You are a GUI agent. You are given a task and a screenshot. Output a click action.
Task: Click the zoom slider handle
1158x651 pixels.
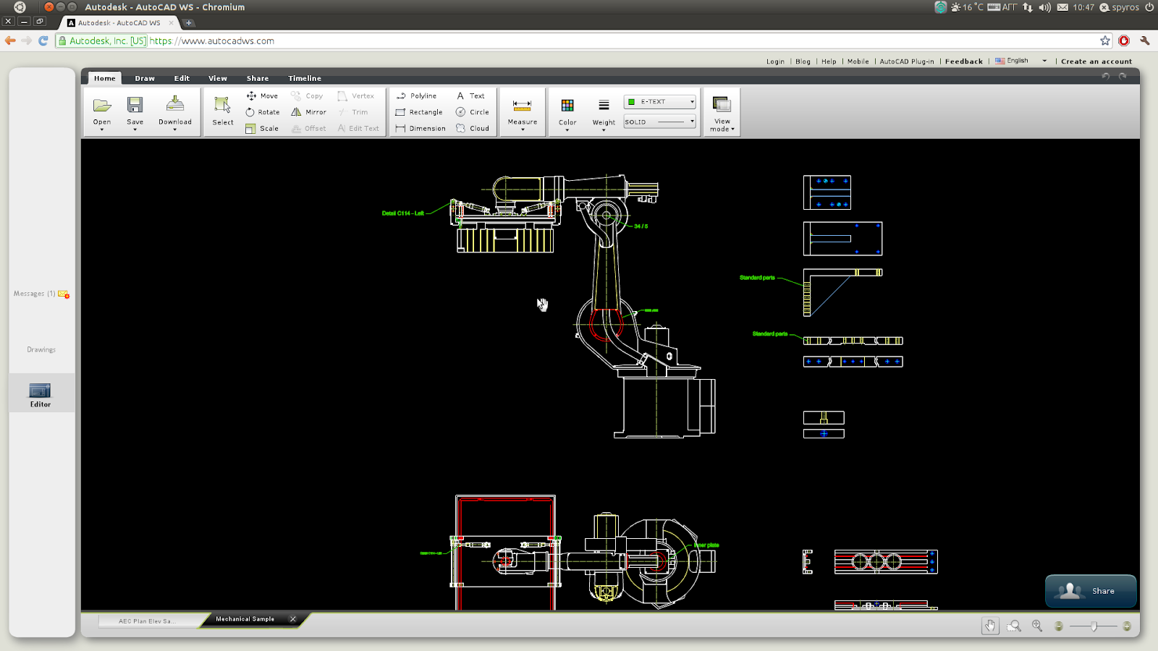tap(1094, 626)
